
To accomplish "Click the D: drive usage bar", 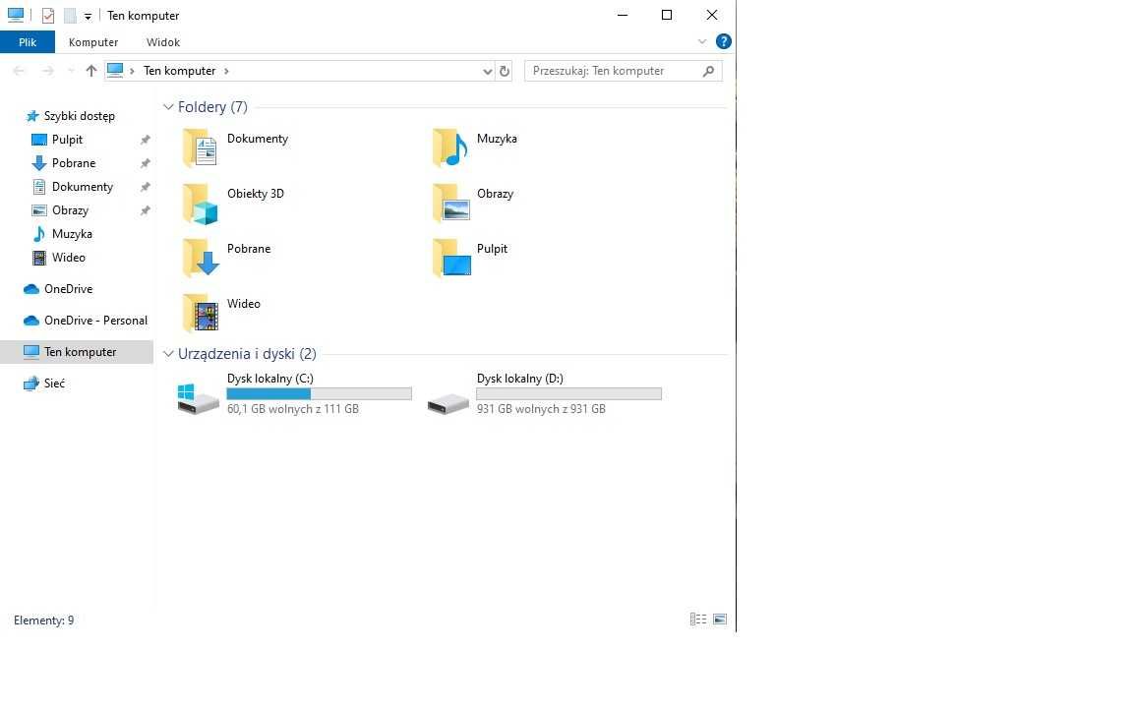I will [x=568, y=393].
